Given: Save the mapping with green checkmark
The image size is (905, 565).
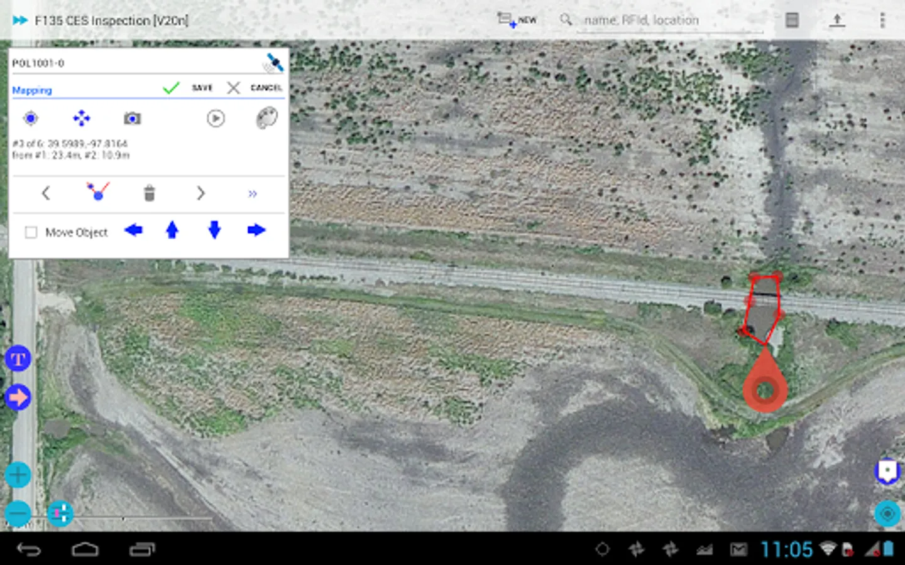Looking at the screenshot, I should tap(187, 88).
